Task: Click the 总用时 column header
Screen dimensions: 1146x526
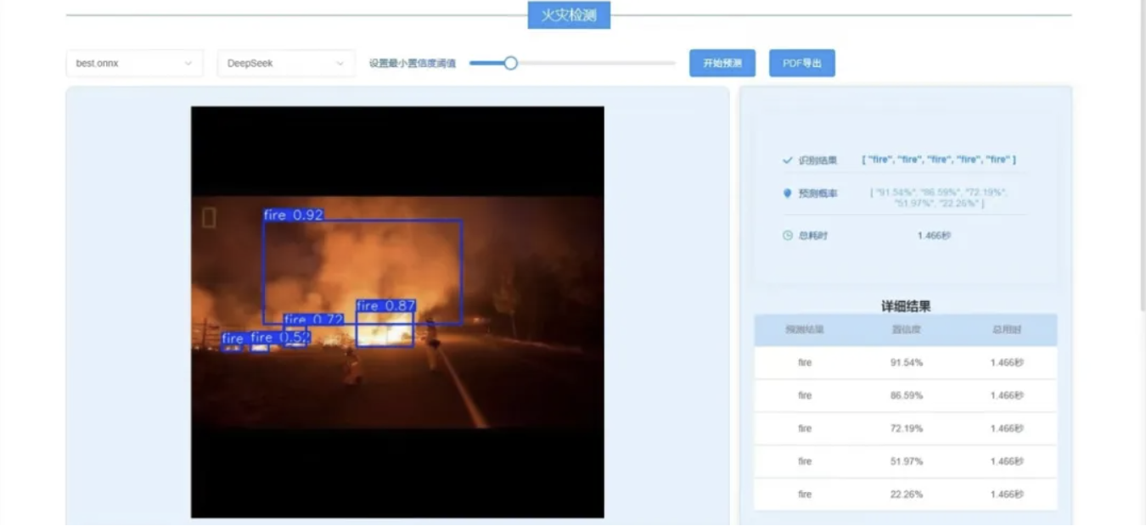Action: coord(1007,329)
